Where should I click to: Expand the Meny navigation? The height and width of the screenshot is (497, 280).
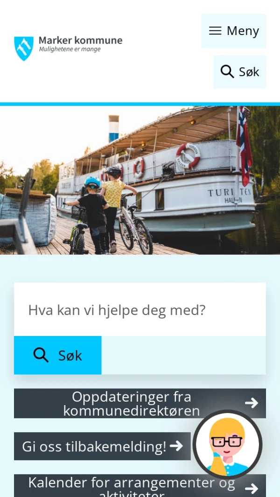coord(233,31)
